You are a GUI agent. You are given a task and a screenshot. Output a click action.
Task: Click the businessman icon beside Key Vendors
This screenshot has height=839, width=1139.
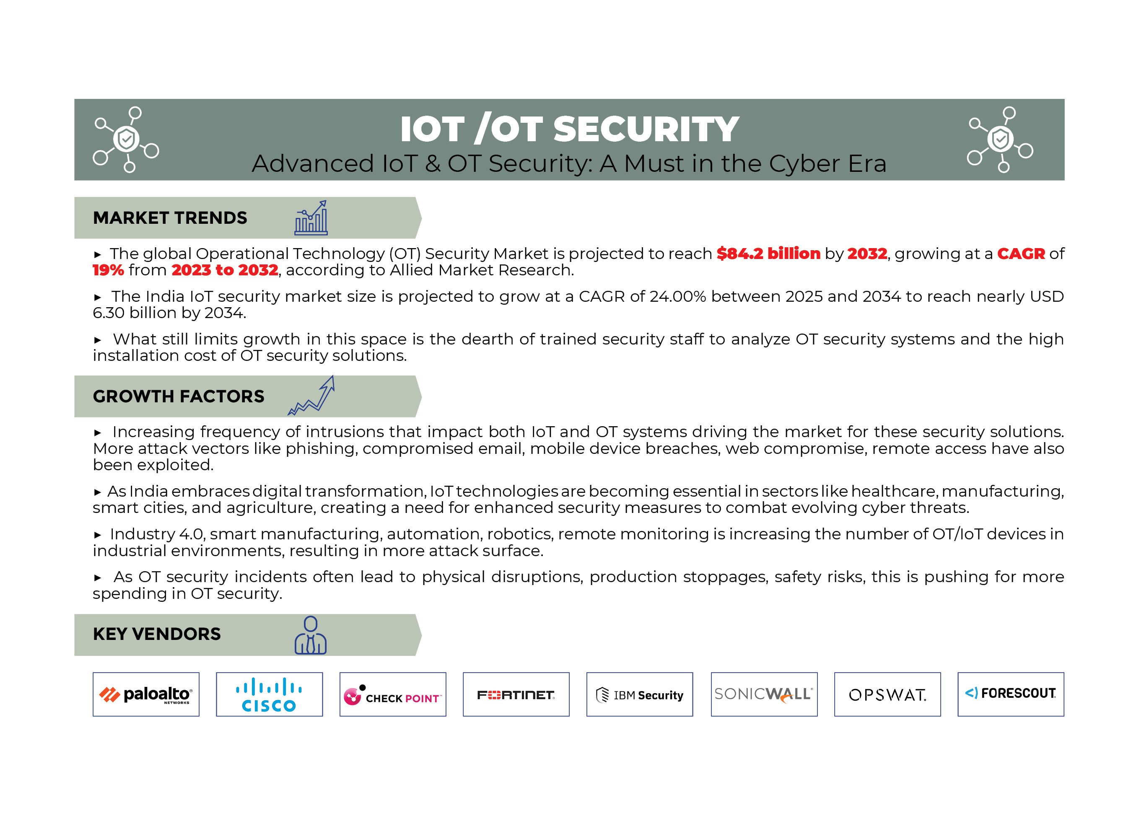(x=310, y=635)
